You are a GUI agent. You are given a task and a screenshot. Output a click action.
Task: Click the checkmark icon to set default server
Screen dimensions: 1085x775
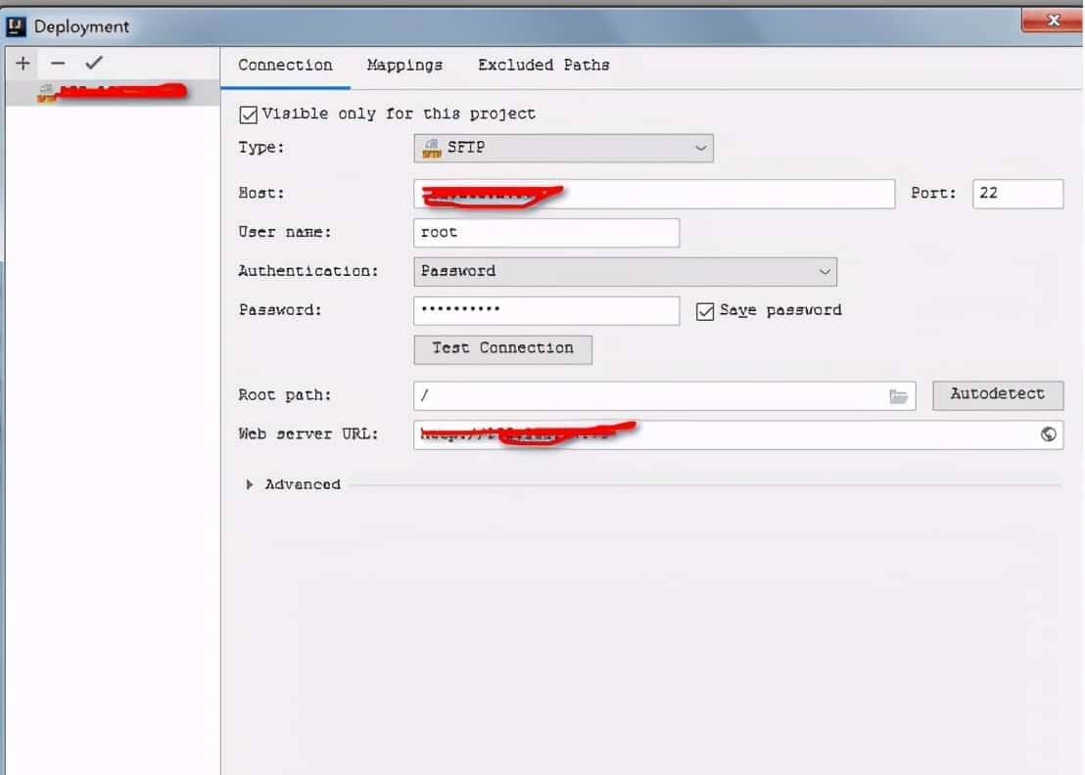93,64
